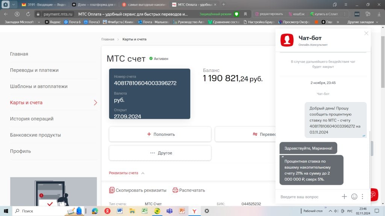This screenshot has width=385, height=216.
Task: Open Главная in the left sidebar
Action: click(19, 54)
